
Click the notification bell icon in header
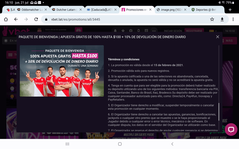pyautogui.click(x=115, y=31)
